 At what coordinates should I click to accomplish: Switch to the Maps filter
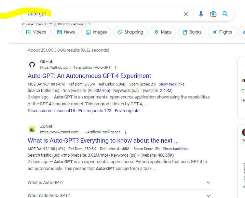(163, 32)
